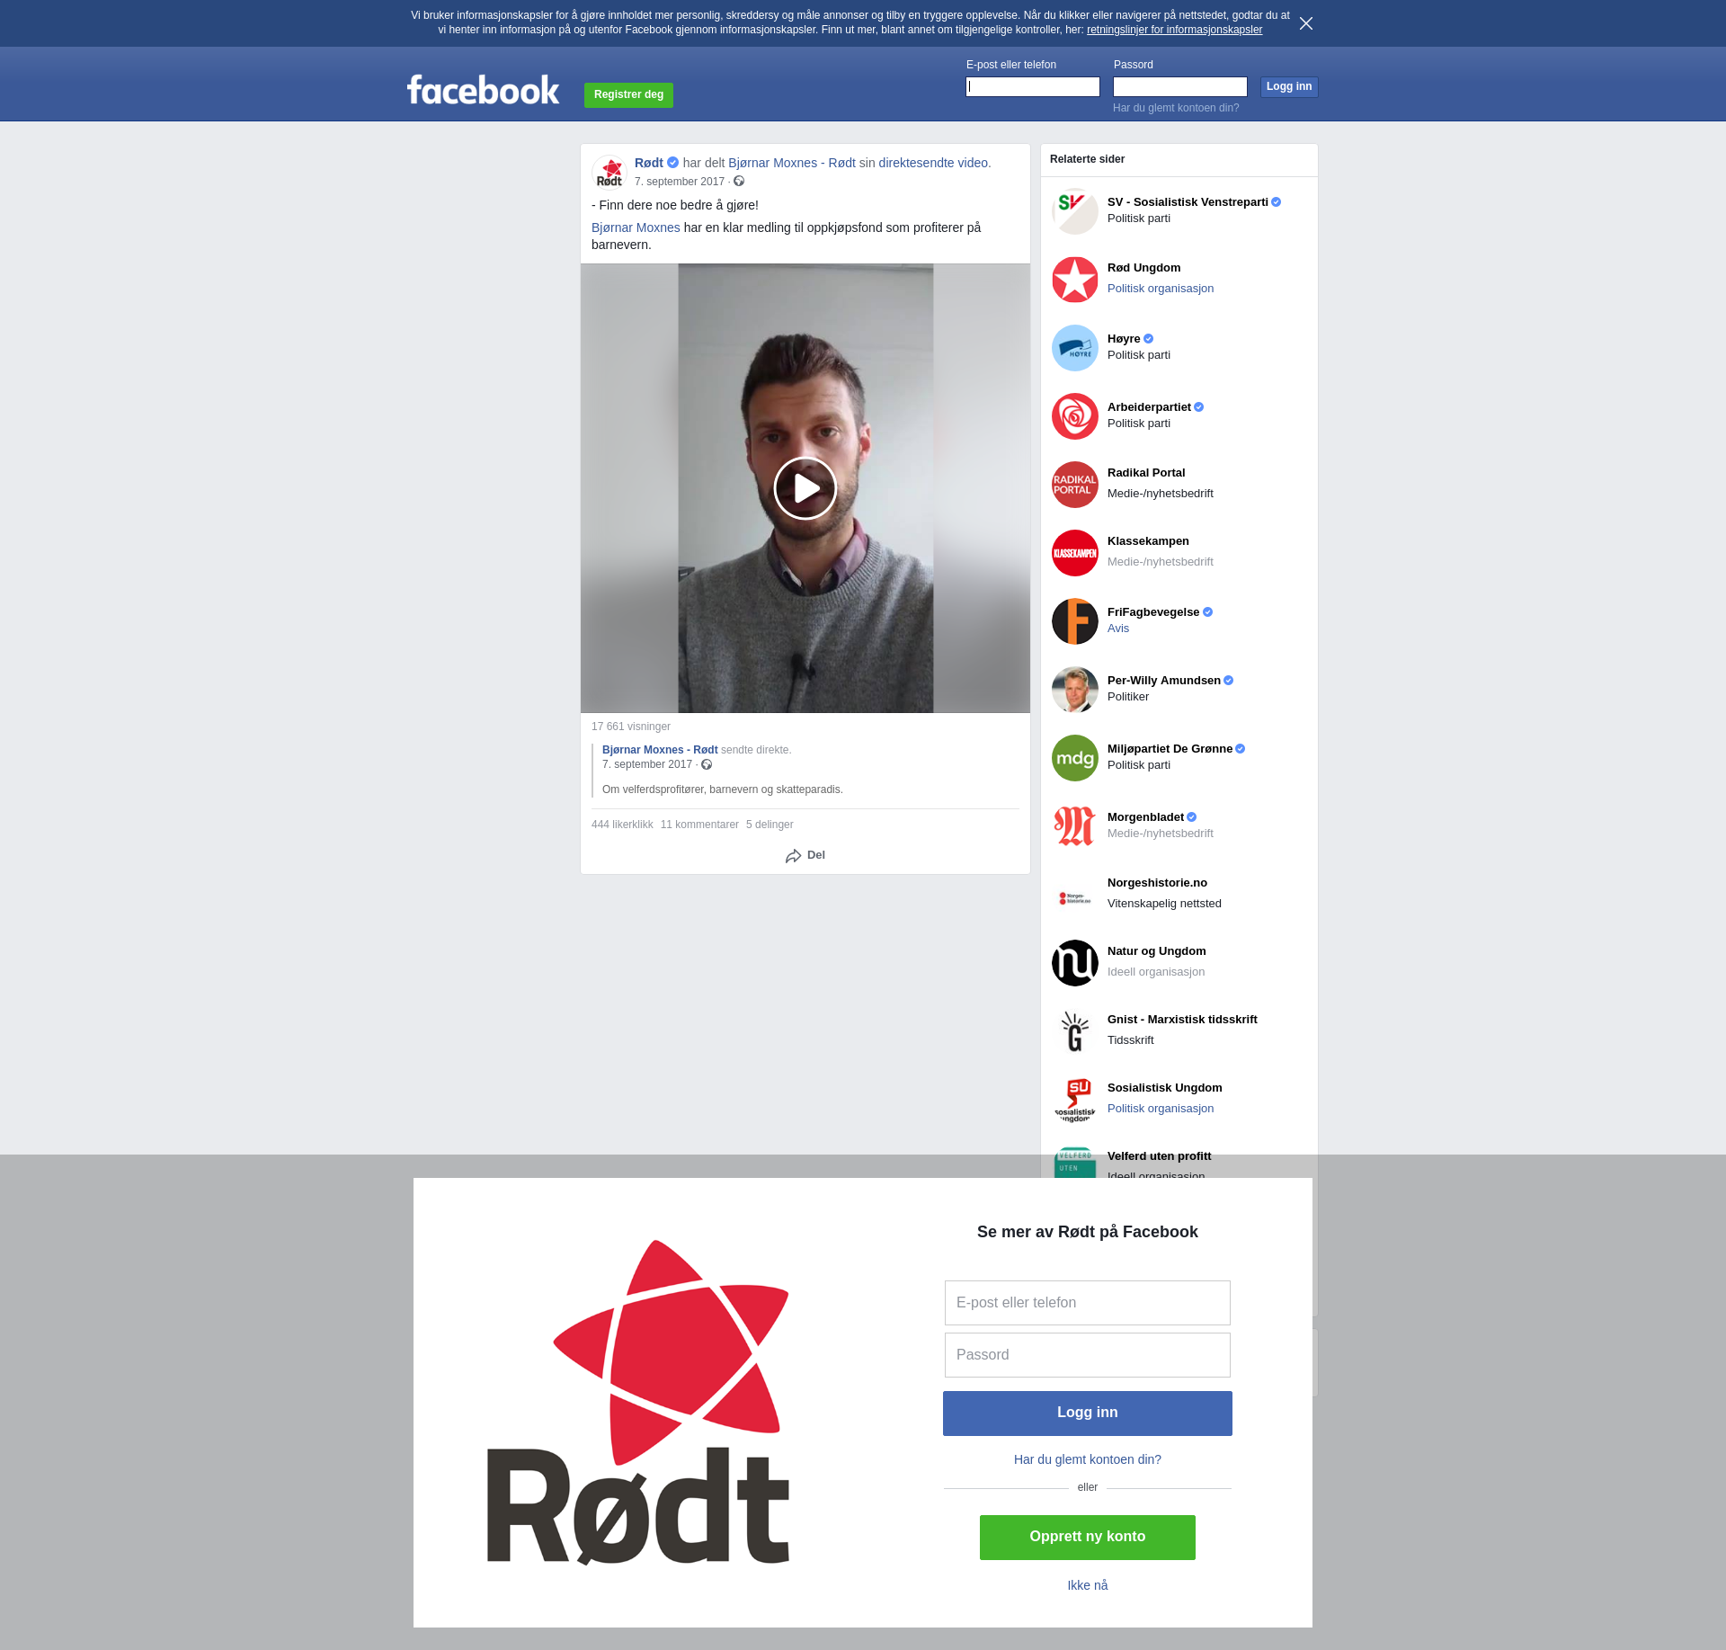Open the Rødt page name link
The width and height of the screenshot is (1726, 1650).
(x=649, y=163)
